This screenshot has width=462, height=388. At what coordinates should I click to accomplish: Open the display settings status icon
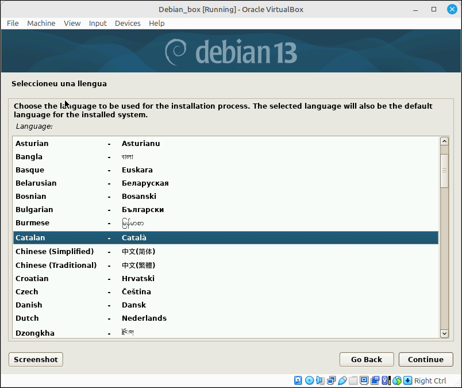(364, 381)
